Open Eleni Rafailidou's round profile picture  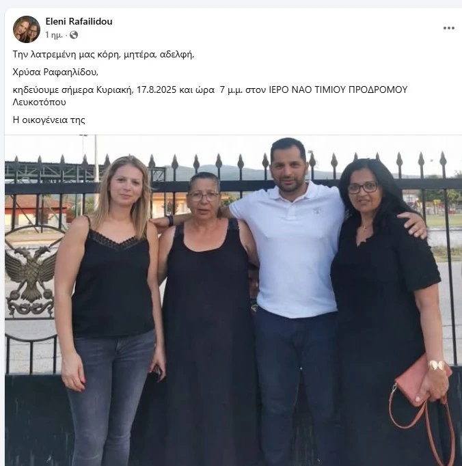27,29
